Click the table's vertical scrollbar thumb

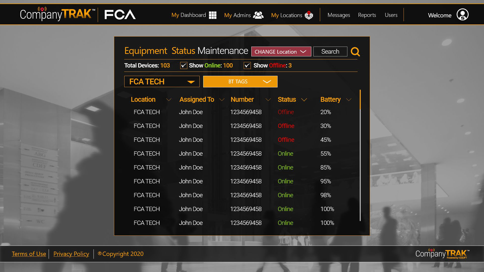tap(360, 99)
